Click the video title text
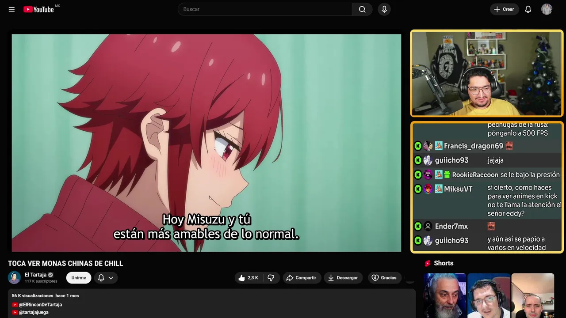The height and width of the screenshot is (318, 566). click(x=65, y=263)
